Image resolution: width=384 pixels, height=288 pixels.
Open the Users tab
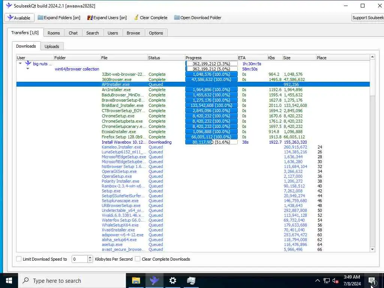(x=112, y=33)
